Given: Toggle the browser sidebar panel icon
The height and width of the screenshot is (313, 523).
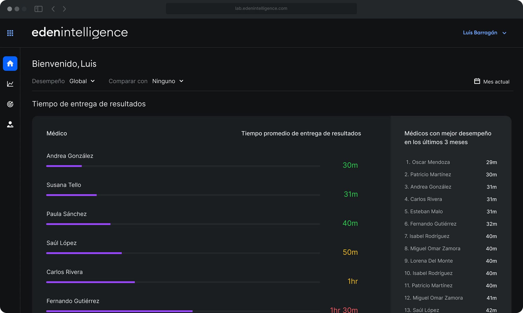Looking at the screenshot, I should pos(38,9).
